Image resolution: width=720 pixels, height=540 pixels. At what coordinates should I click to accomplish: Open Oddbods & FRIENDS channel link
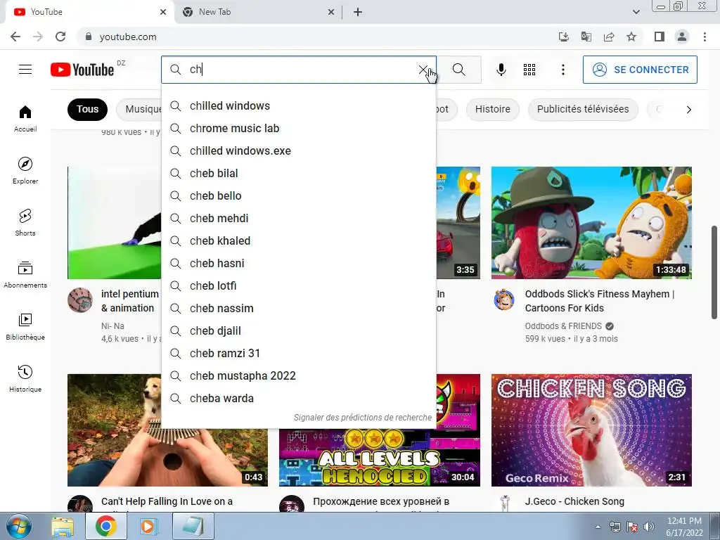click(x=563, y=326)
